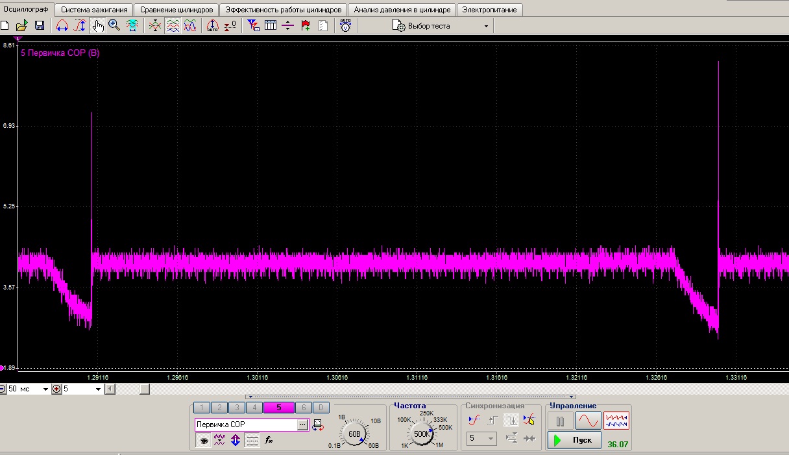Open the fx function icon
Viewport: 789px width, 455px height.
[x=269, y=440]
